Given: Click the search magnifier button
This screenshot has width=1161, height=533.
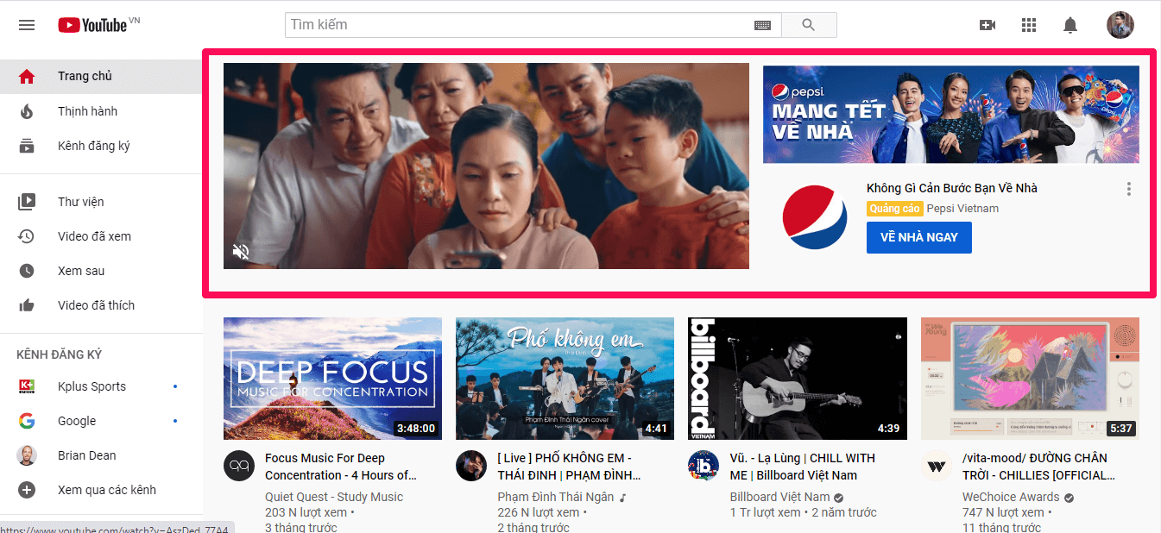Looking at the screenshot, I should click(808, 25).
